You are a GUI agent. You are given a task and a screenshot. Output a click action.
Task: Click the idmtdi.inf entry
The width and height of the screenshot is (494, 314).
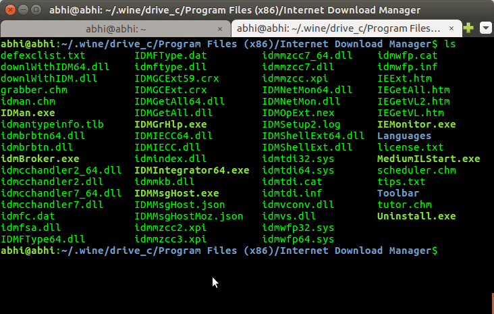[292, 193]
